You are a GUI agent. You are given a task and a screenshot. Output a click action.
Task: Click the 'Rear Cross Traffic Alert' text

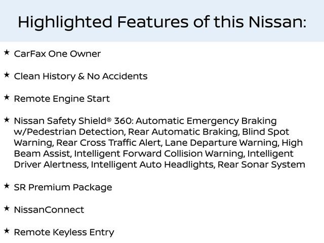109,142
